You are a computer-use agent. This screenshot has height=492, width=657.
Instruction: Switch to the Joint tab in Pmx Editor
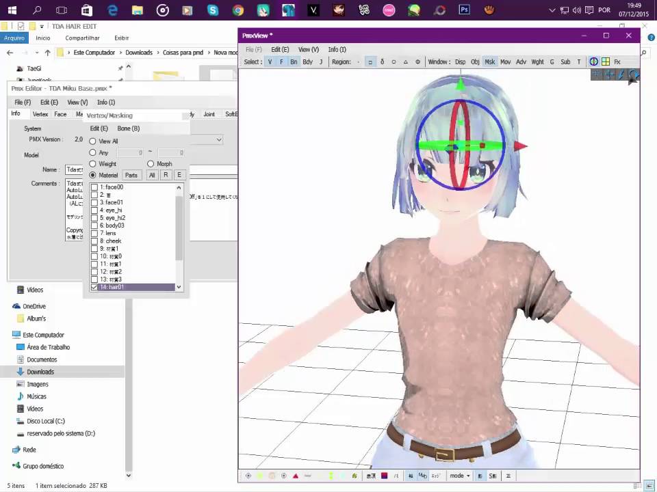tap(209, 114)
